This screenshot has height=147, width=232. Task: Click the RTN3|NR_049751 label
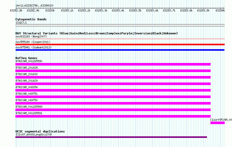(27, 94)
